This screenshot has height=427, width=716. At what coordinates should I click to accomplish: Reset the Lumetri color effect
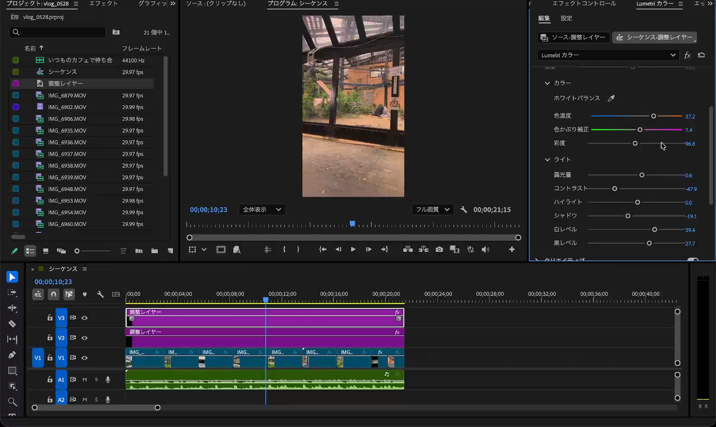click(701, 55)
